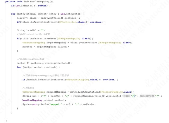Click the baseUrl empty string declaration
The height and width of the screenshot is (123, 169).
31,30
